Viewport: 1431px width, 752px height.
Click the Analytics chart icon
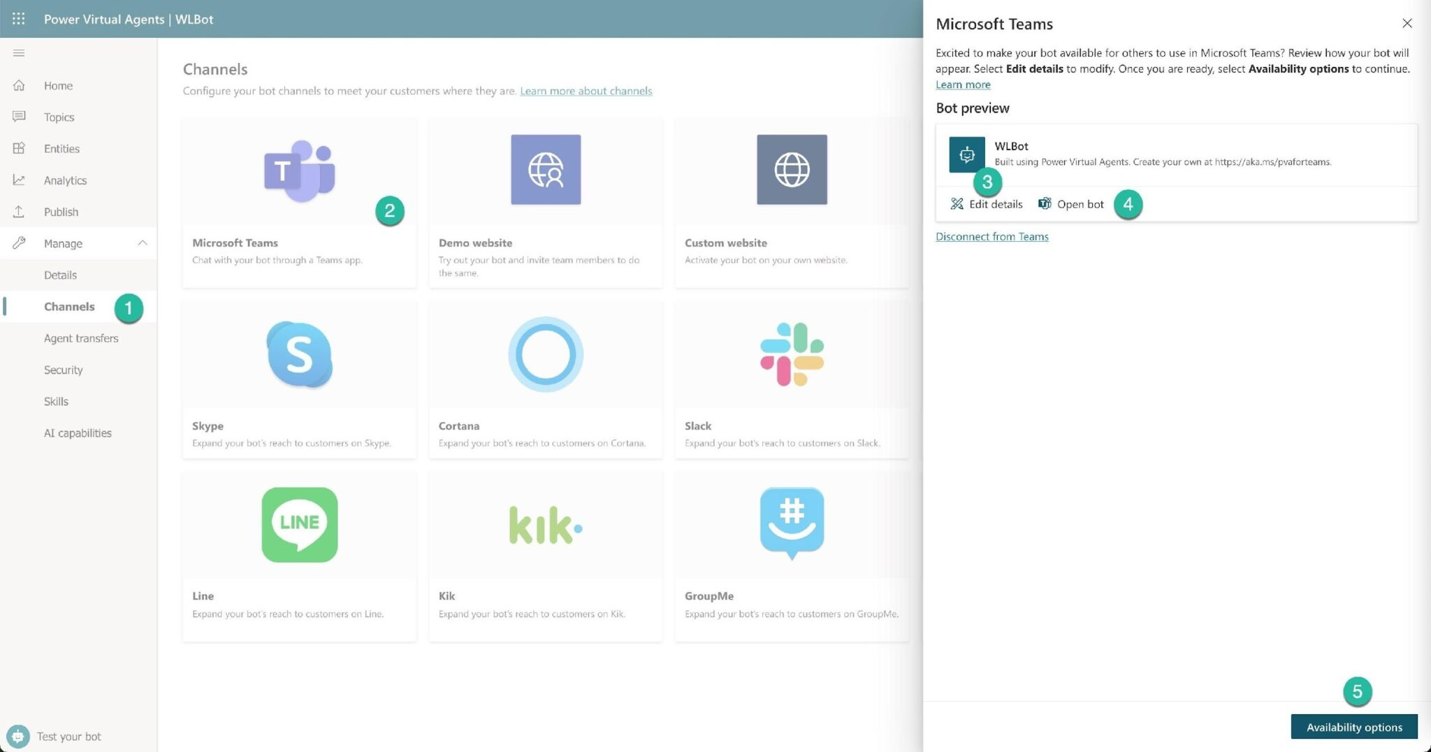point(19,180)
